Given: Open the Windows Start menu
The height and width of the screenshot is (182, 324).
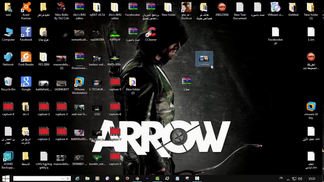Looking at the screenshot, I should (x=6, y=178).
